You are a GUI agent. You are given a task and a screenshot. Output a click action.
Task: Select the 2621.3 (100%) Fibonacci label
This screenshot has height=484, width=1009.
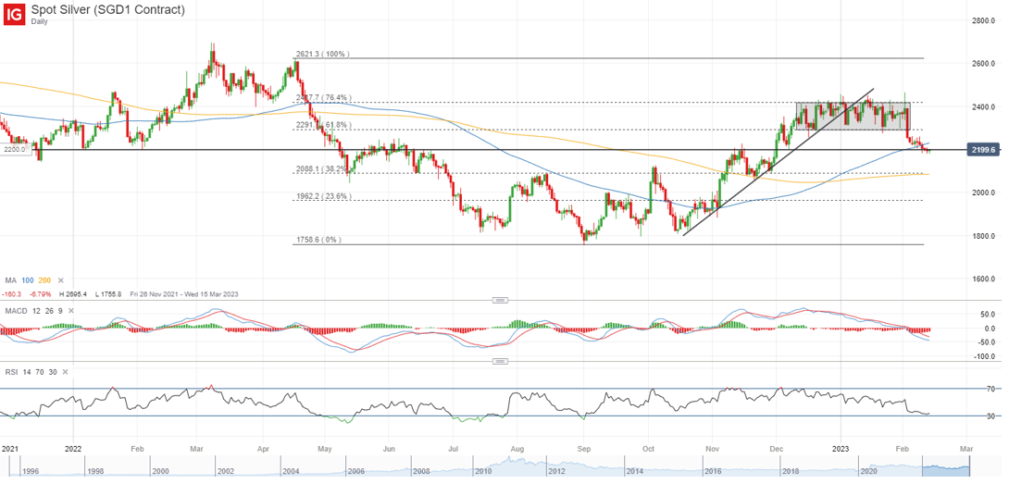point(322,54)
